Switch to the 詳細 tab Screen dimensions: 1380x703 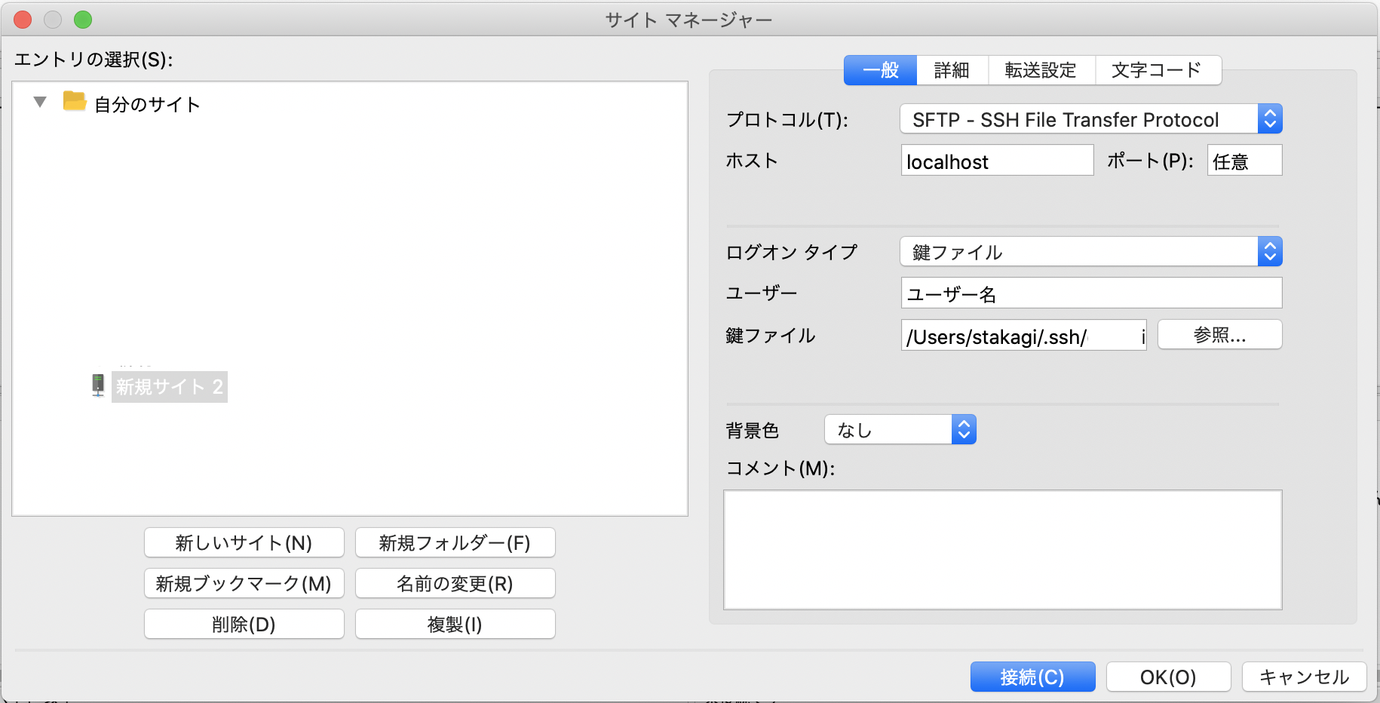951,69
